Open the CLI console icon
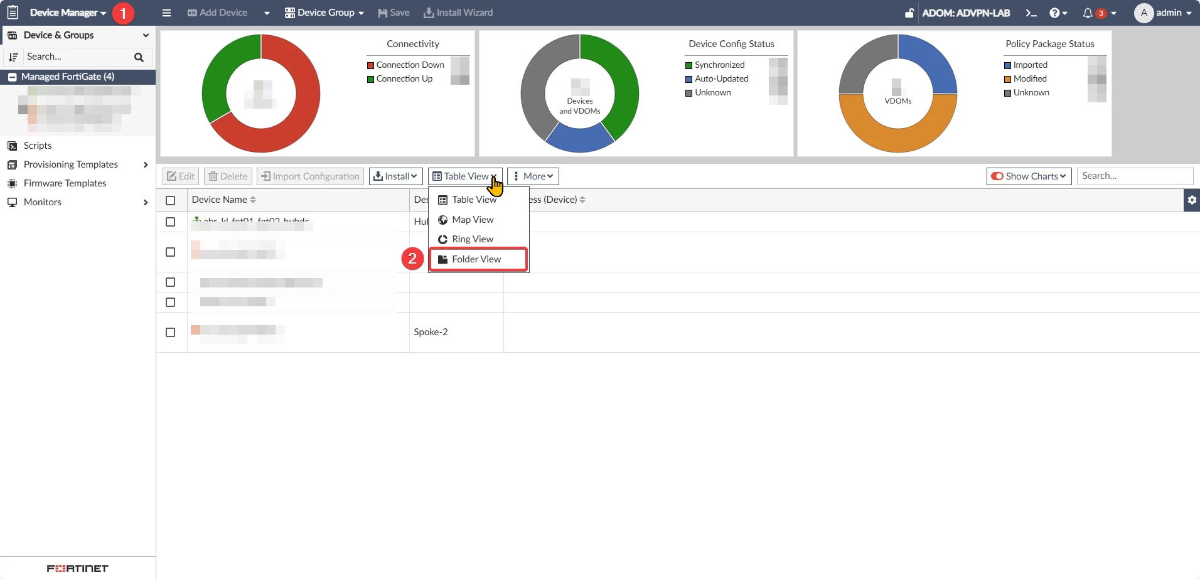Screen dimensions: 1200x580 point(1031,13)
